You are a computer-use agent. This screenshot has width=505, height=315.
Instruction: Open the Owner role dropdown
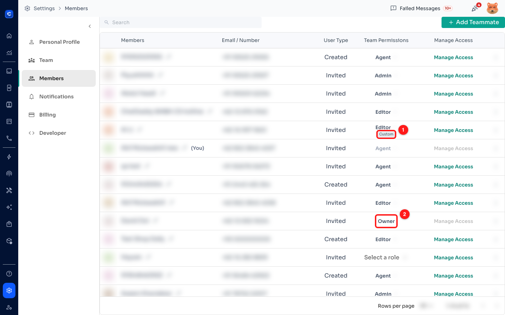(386, 221)
